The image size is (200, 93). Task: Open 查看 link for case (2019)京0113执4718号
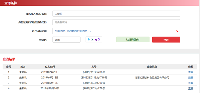190,78
